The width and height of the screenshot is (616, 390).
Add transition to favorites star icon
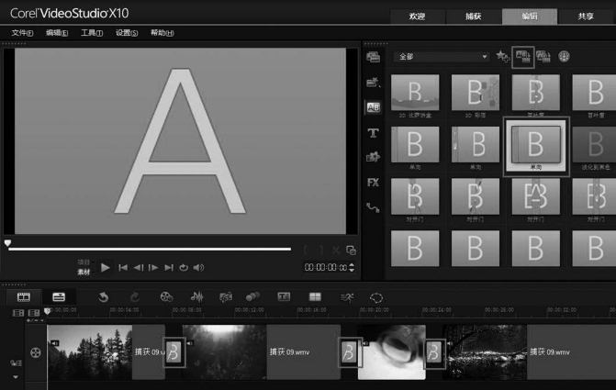501,56
